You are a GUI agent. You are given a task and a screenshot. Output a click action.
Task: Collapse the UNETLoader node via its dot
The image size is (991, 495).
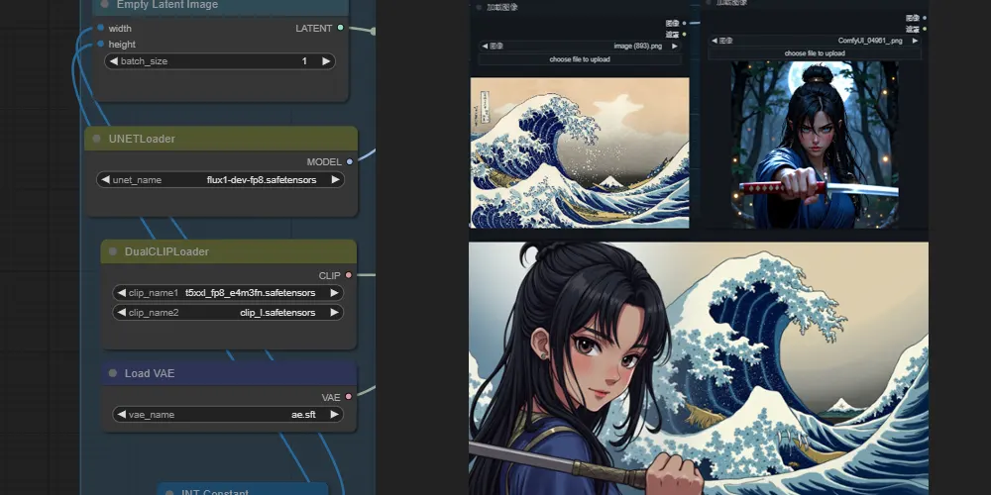click(96, 139)
